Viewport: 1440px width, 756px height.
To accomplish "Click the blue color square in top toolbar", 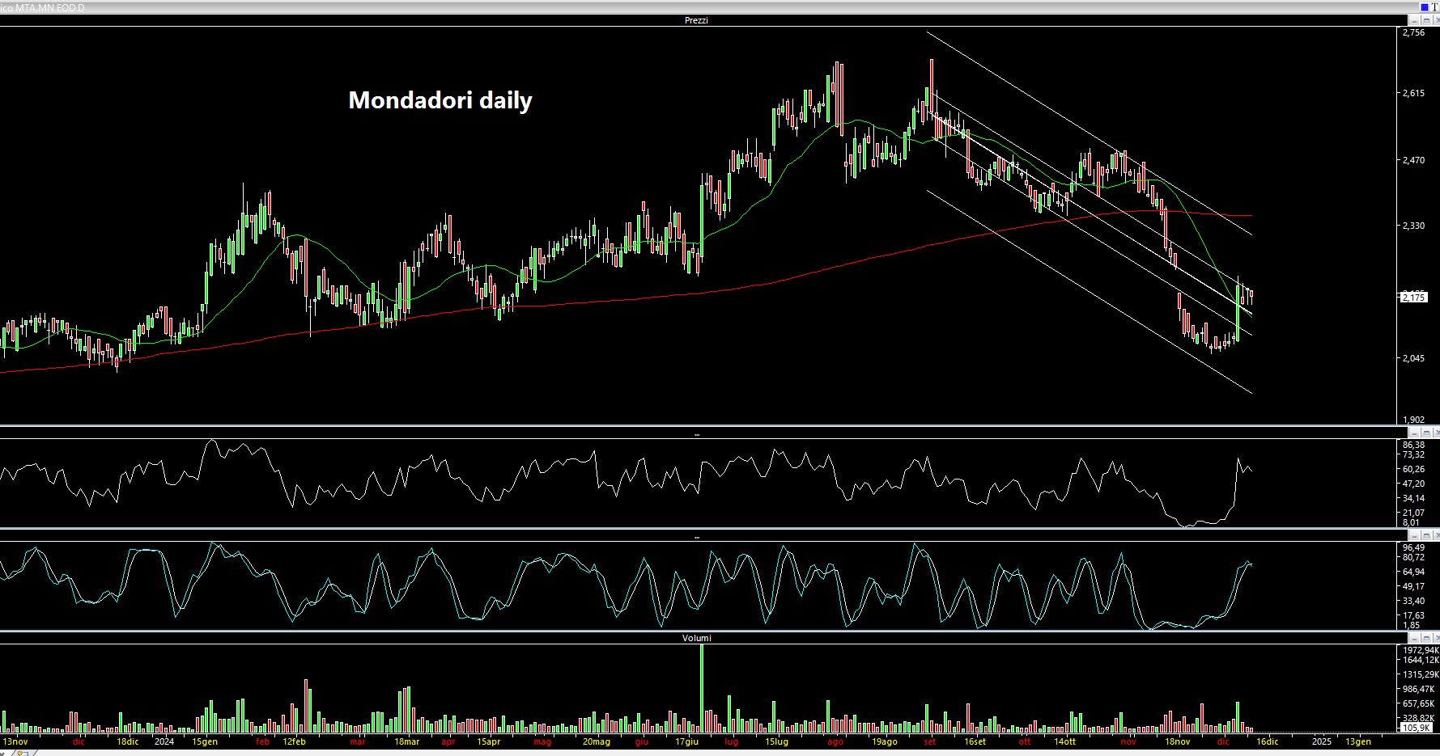I will pyautogui.click(x=1425, y=6).
